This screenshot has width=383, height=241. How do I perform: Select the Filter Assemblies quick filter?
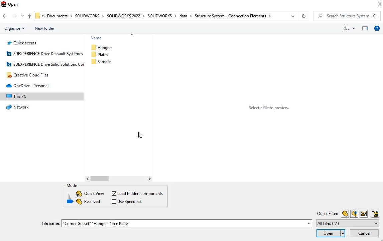pos(354,214)
